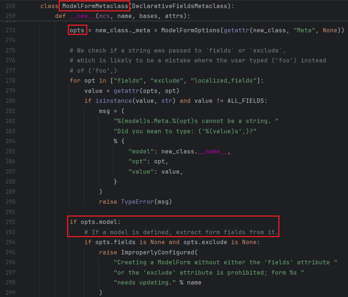Click the isinstance call on line 280

coord(108,100)
